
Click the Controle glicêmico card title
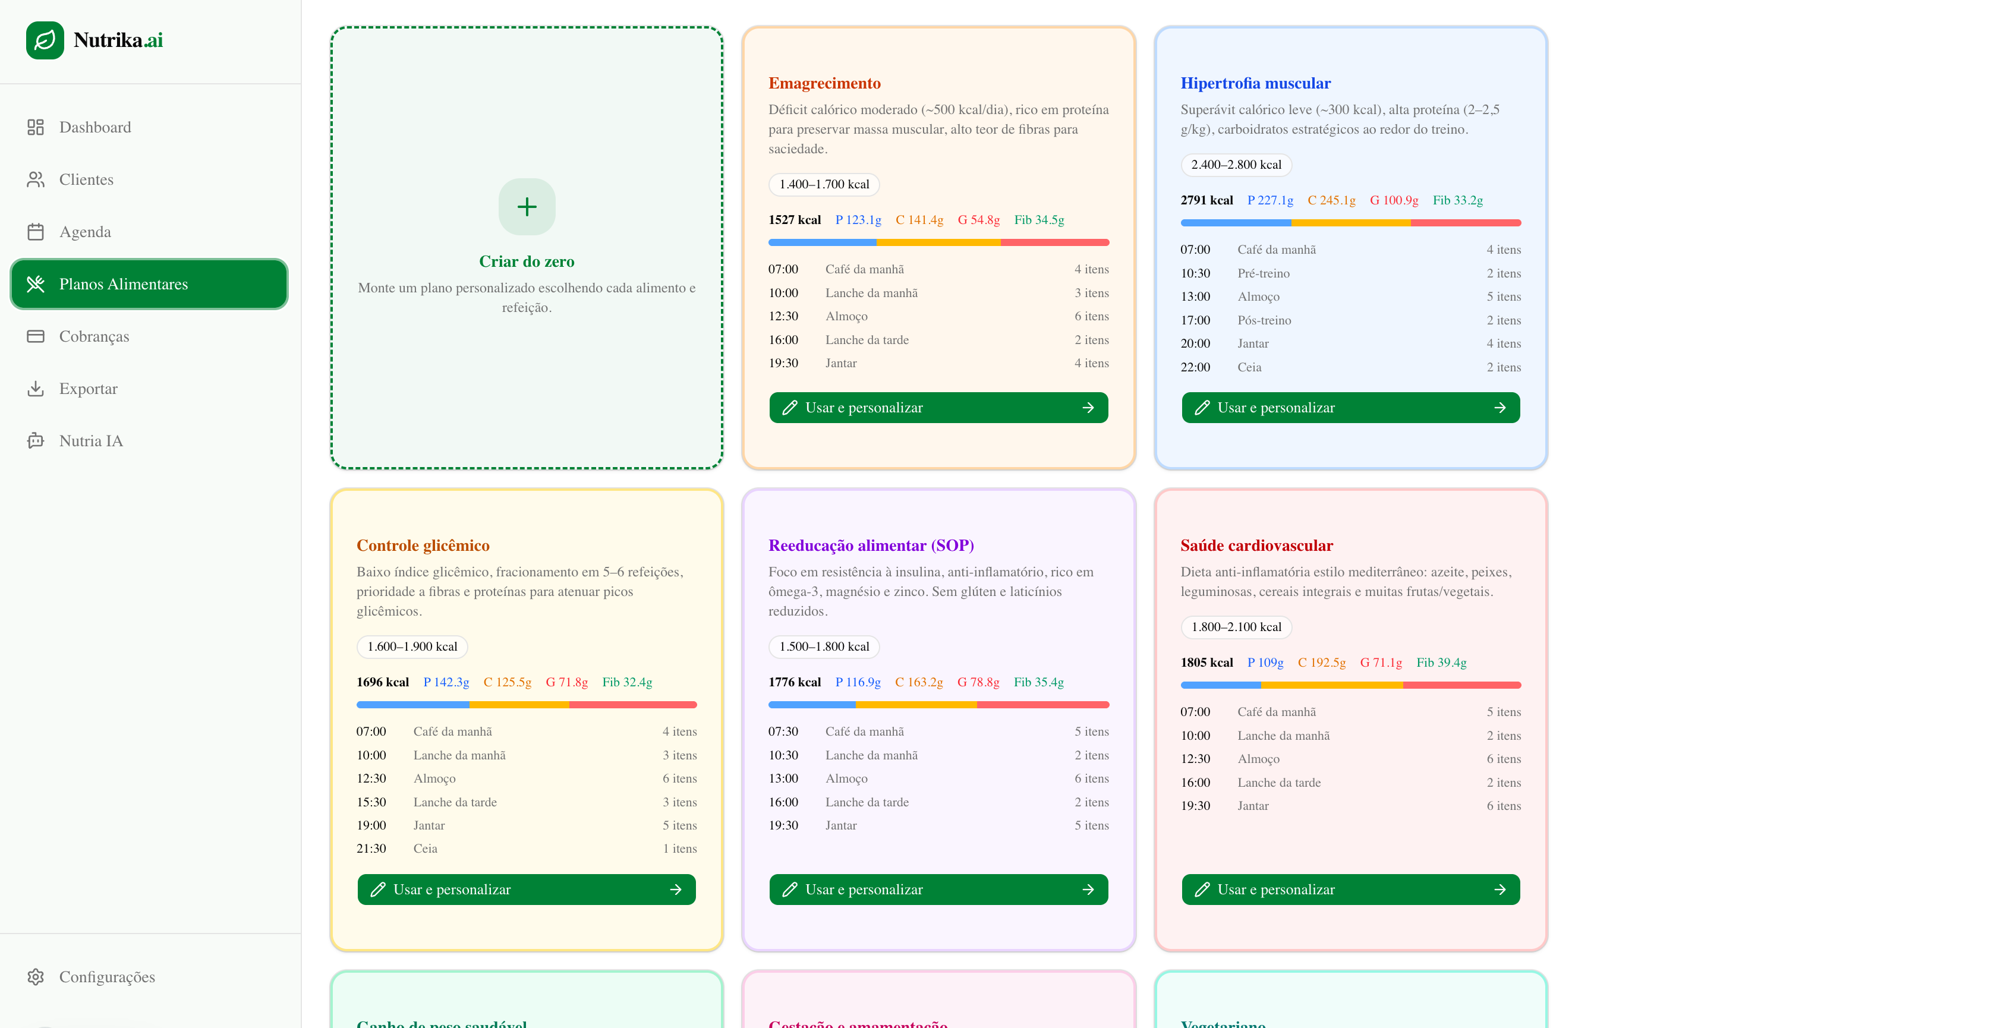(x=423, y=545)
